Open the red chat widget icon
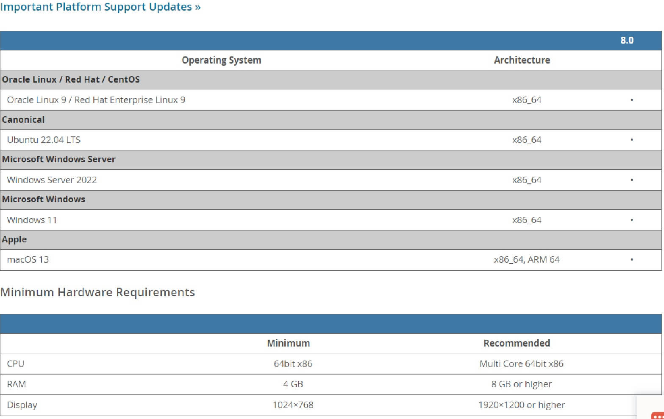Screen dimensions: 664x419 (x=657, y=415)
